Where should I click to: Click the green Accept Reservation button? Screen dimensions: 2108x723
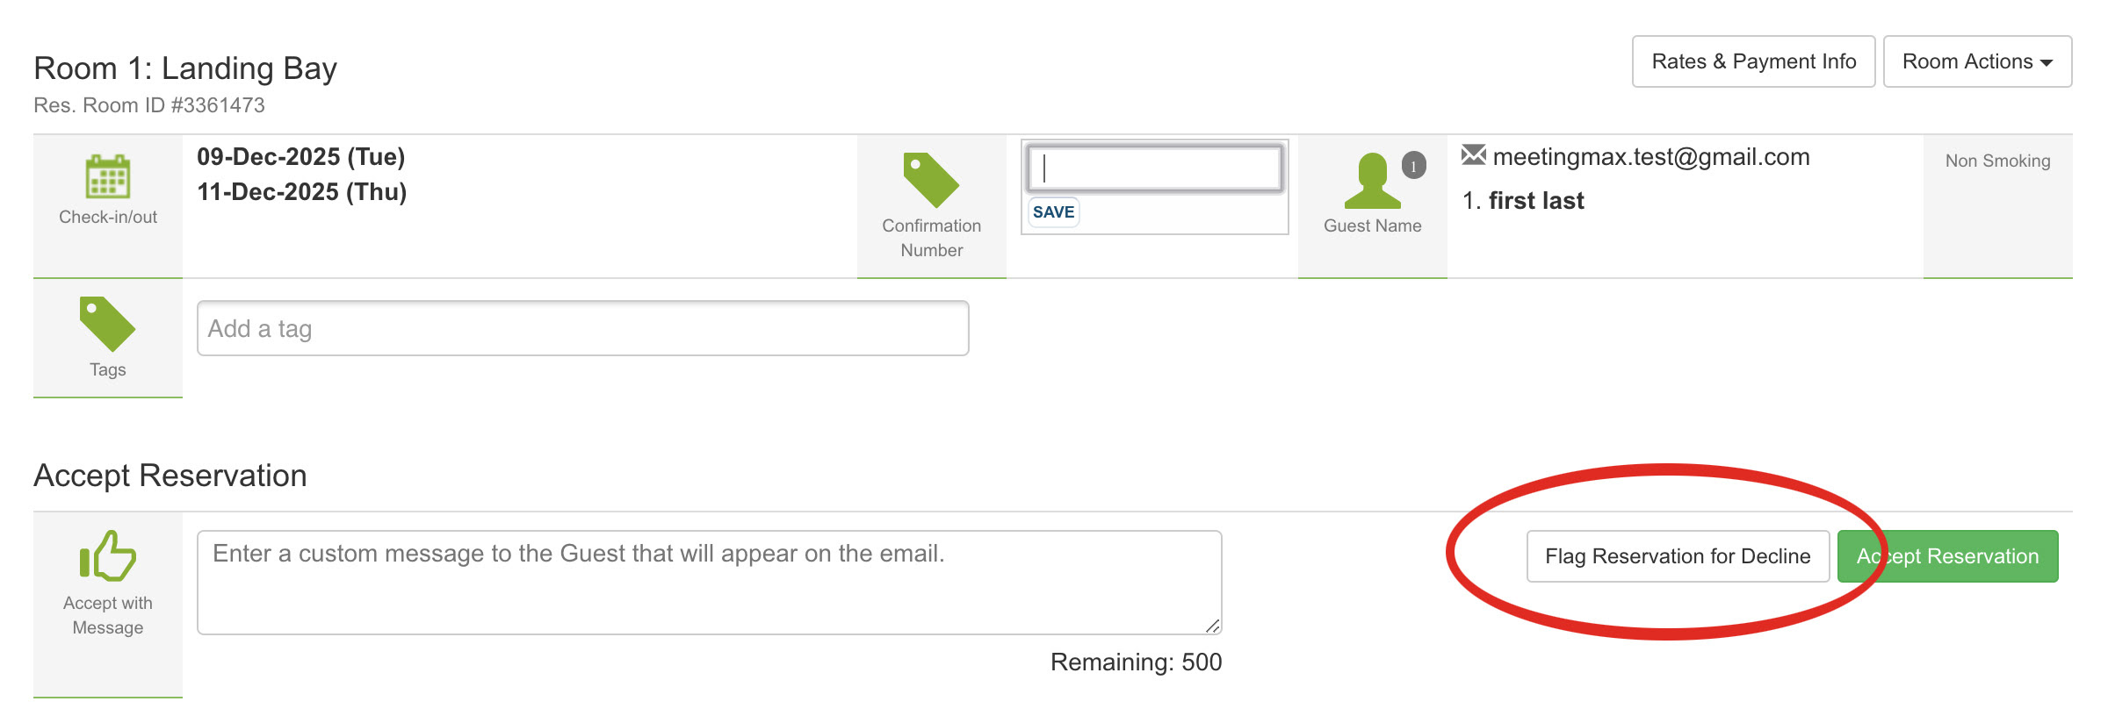point(1947,556)
